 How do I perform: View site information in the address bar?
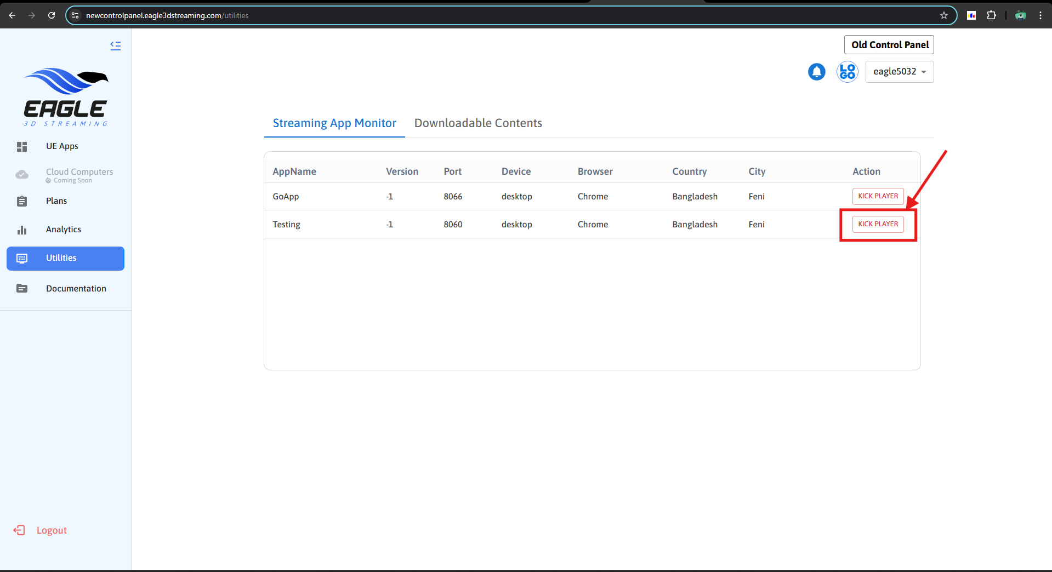(x=76, y=15)
